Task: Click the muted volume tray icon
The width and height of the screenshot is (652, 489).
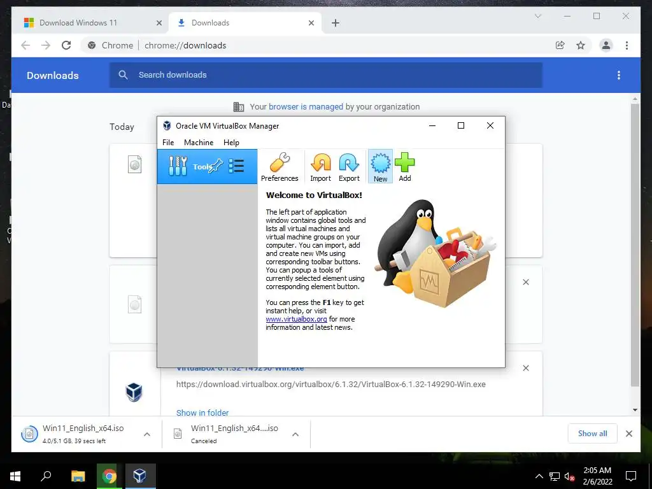Action: (569, 476)
